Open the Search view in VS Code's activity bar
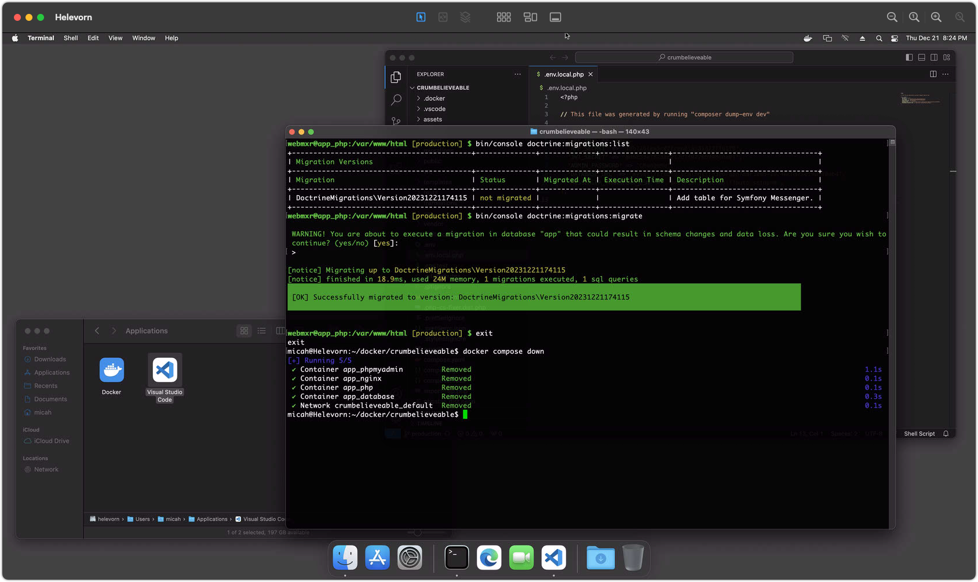This screenshot has width=978, height=582. [x=396, y=100]
